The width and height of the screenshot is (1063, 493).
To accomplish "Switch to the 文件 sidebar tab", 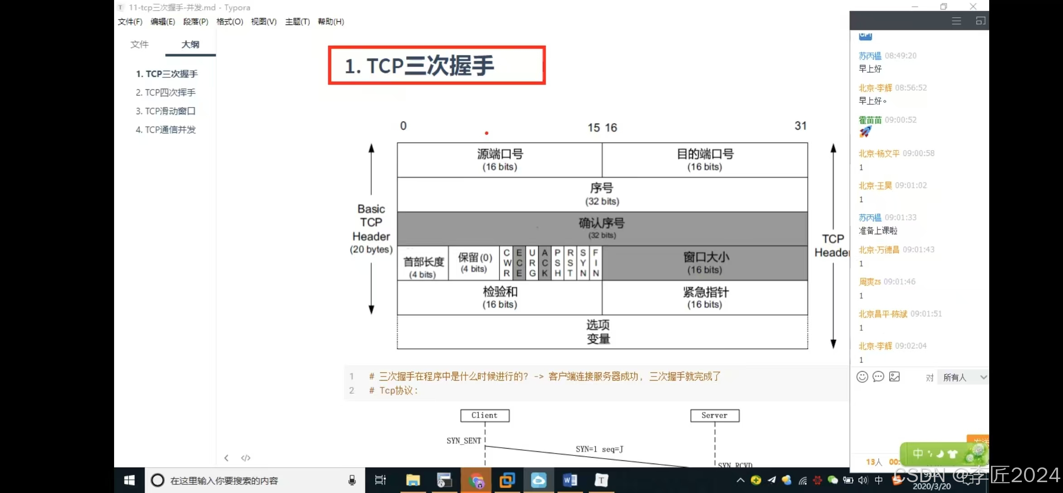I will [139, 44].
